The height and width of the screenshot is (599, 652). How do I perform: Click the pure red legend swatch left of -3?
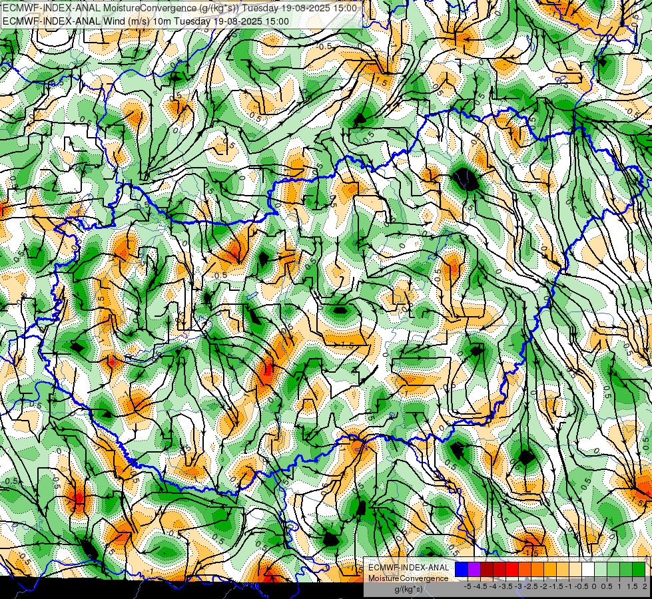pyautogui.click(x=512, y=570)
